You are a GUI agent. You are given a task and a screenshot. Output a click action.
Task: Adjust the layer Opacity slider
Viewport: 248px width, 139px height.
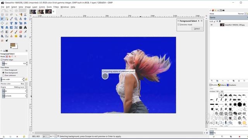coord(229,17)
